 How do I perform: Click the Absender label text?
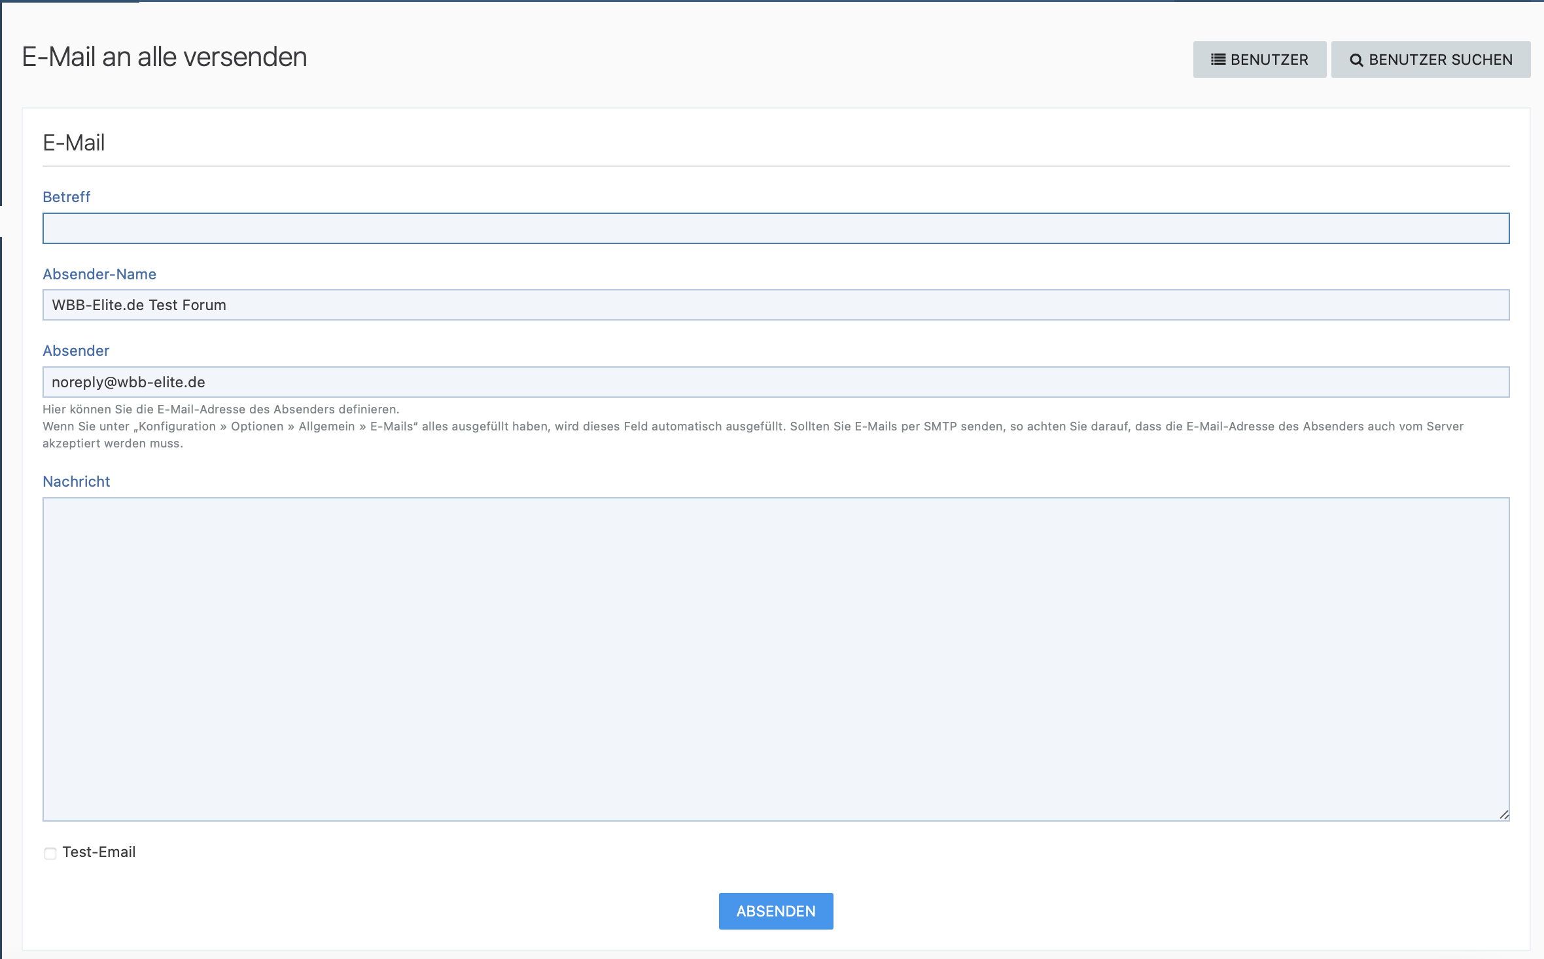click(76, 351)
